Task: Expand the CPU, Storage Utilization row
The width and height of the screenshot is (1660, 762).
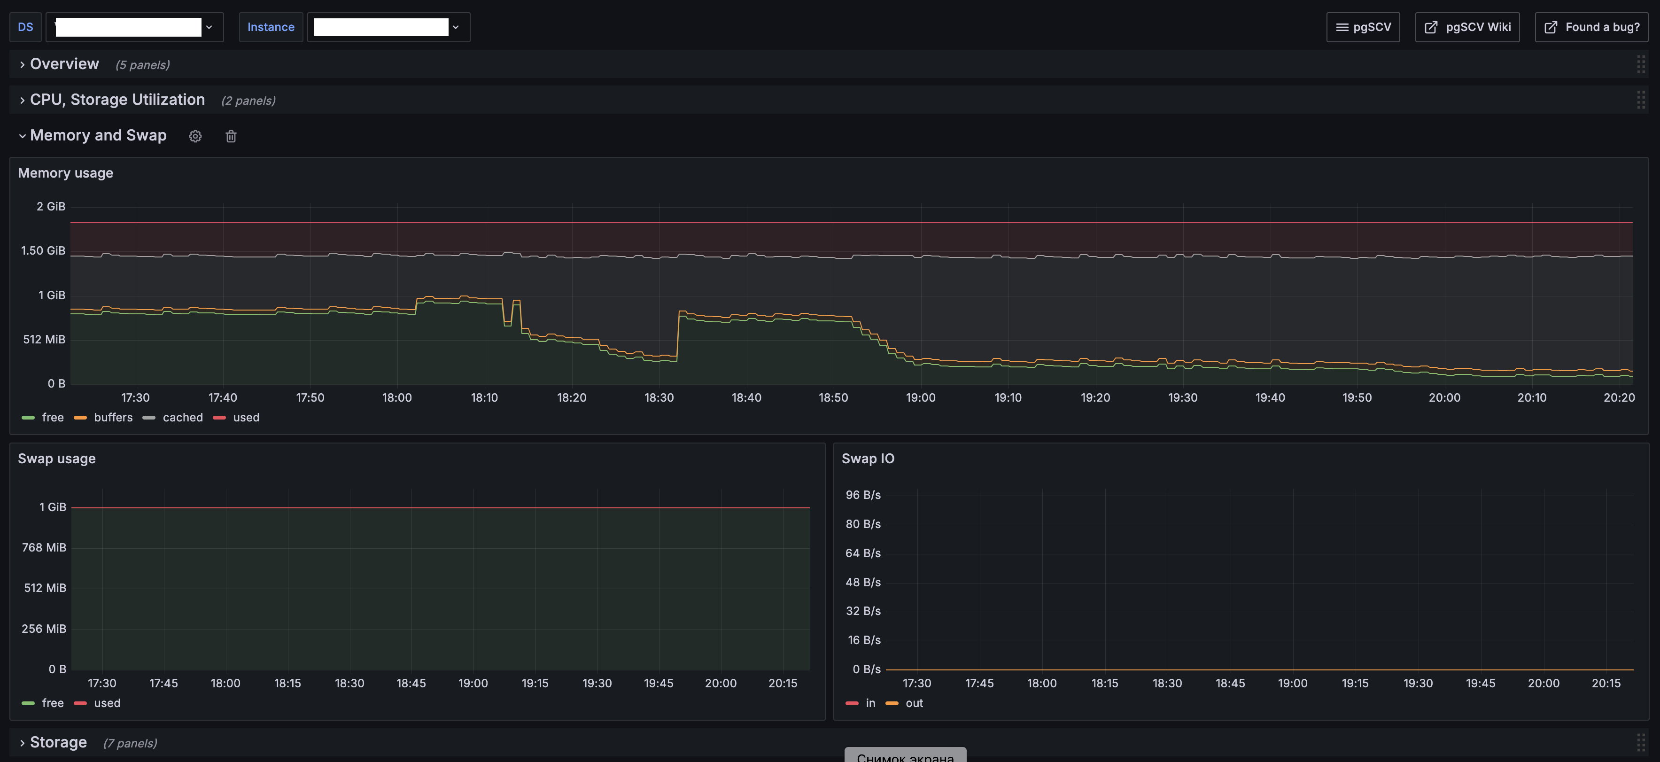Action: pos(116,100)
